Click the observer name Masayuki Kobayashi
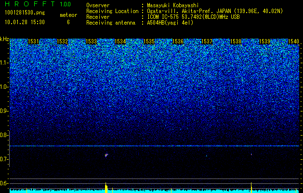Screen dimensions: 303x193 point(173,5)
